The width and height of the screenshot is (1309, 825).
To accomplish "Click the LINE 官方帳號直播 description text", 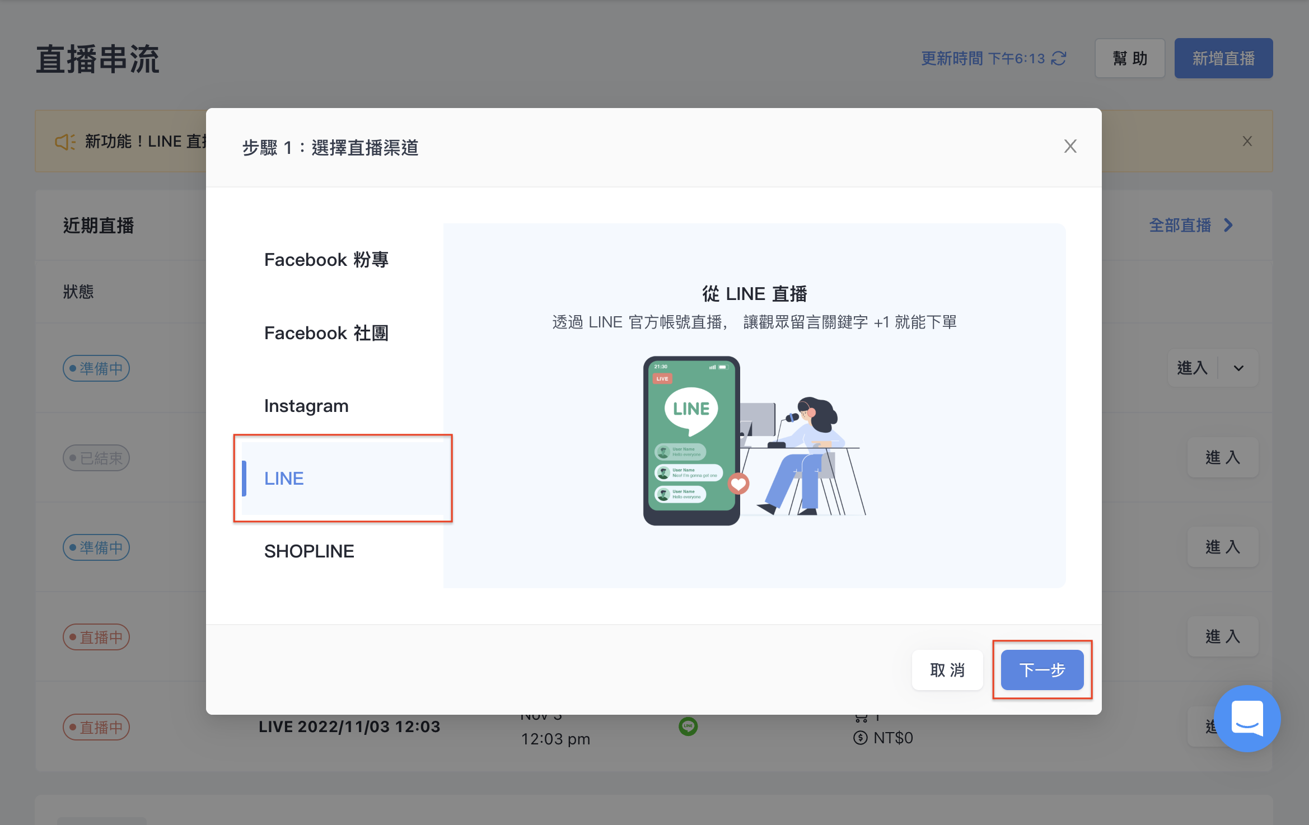I will click(754, 322).
